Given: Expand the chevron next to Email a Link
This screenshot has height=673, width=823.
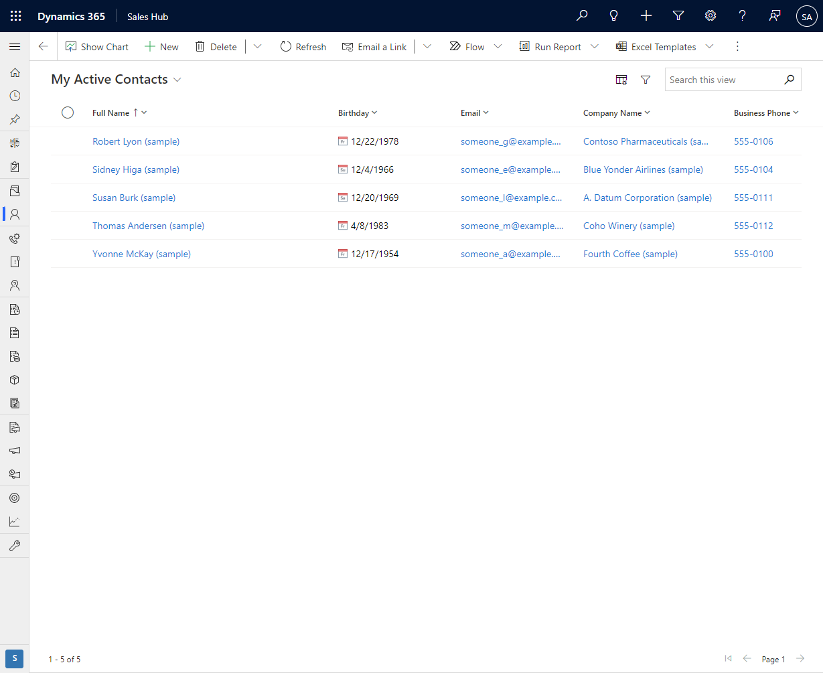Looking at the screenshot, I should [427, 46].
